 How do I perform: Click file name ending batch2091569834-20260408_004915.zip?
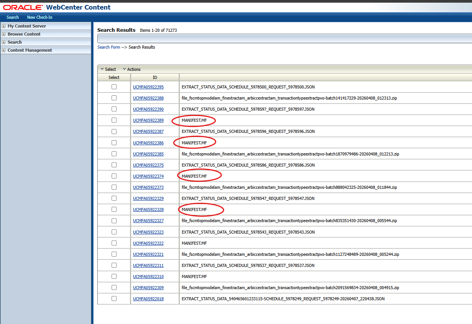(290, 288)
